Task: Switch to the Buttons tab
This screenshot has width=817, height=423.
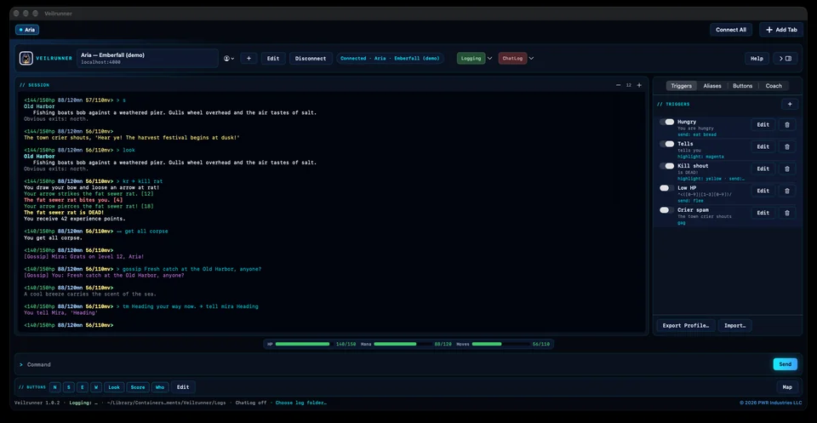Action: point(742,86)
